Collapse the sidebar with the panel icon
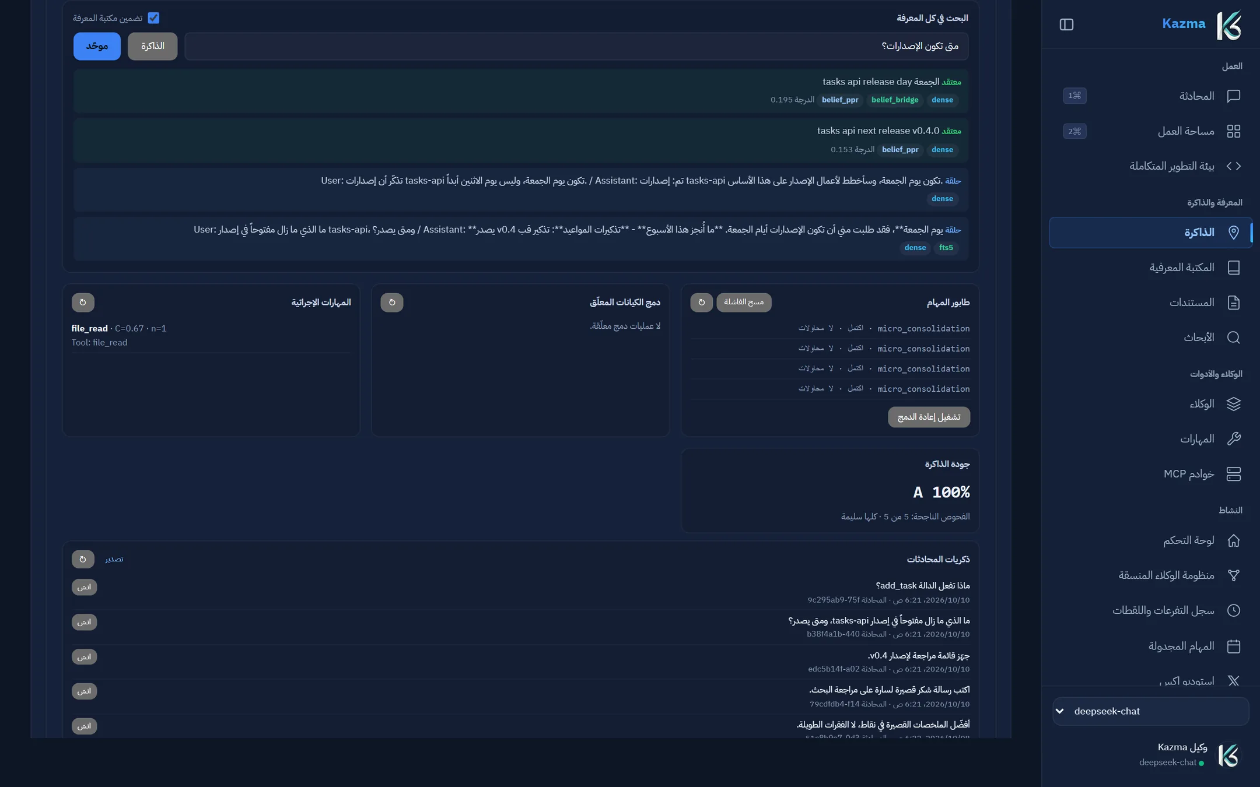This screenshot has width=1260, height=787. pos(1066,24)
